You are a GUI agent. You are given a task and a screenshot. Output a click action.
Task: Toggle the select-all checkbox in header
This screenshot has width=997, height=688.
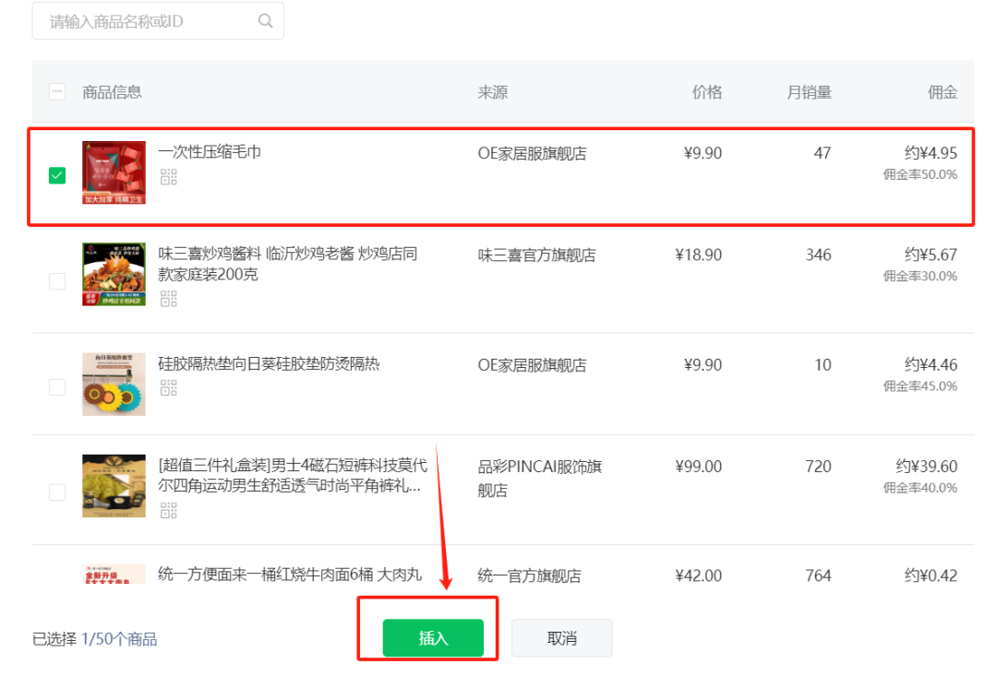tap(56, 91)
